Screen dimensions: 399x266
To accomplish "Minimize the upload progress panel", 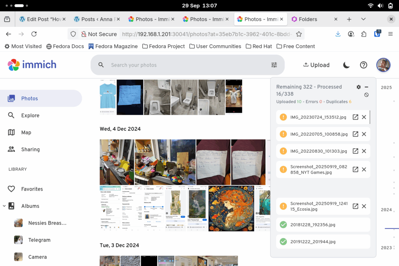I will (367, 87).
